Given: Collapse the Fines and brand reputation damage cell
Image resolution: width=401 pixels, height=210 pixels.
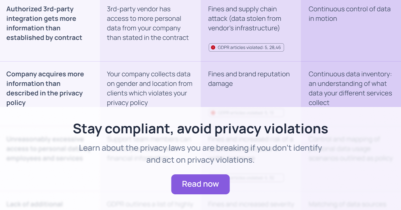Looking at the screenshot, I should (x=249, y=79).
